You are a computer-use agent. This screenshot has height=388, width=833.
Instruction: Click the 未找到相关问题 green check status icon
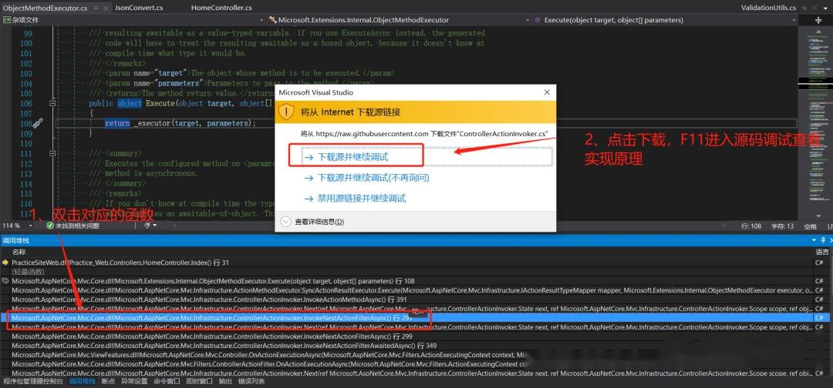click(50, 226)
